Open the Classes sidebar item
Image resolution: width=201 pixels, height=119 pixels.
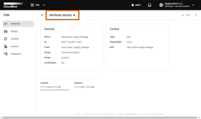tap(18, 46)
